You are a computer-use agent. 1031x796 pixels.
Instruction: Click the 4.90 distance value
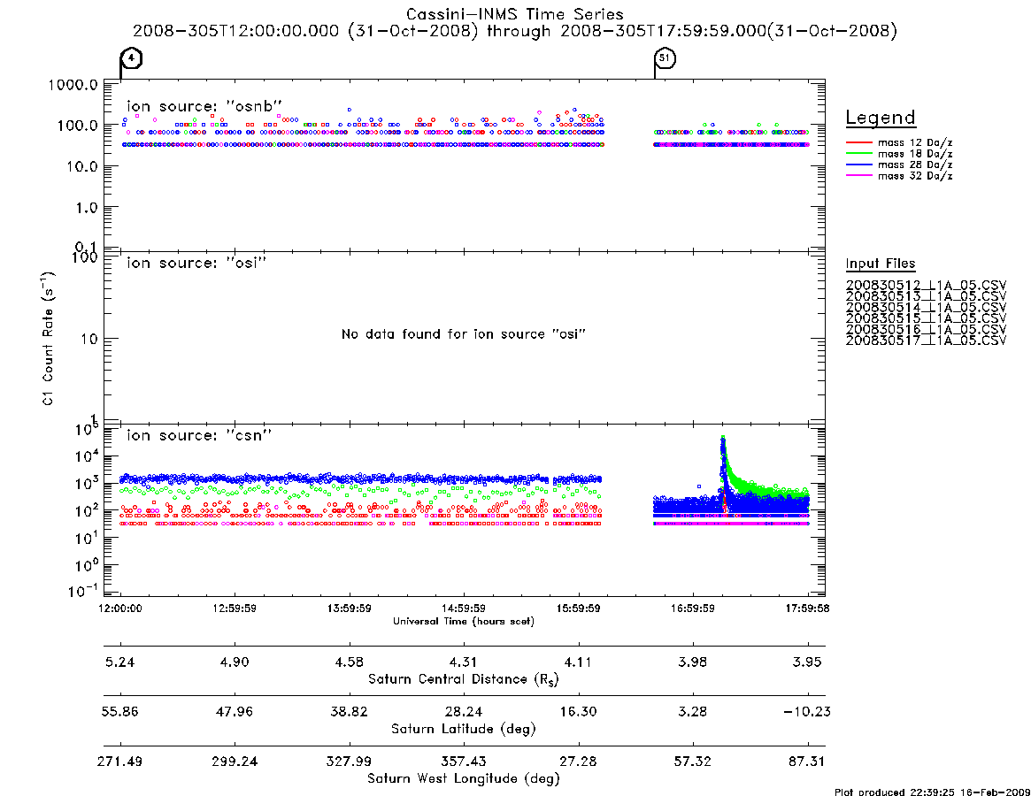(x=235, y=662)
